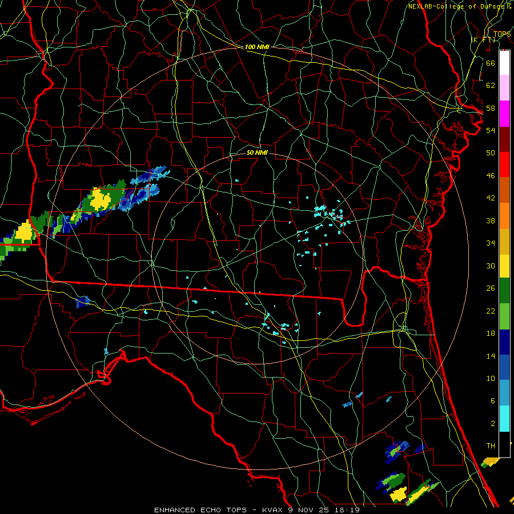514x514 pixels.
Task: Click the medium blue legend swatch
Action: [x=504, y=367]
